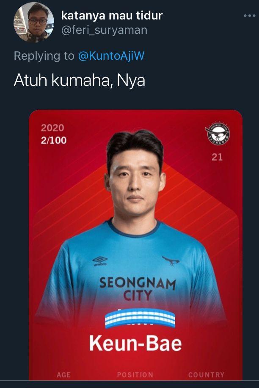
Task: Tap the Umbro logo on the jersey
Action: coord(100,261)
